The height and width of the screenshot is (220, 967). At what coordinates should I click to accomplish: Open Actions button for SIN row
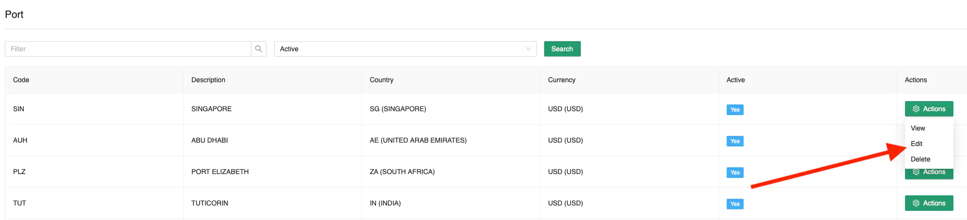(929, 109)
